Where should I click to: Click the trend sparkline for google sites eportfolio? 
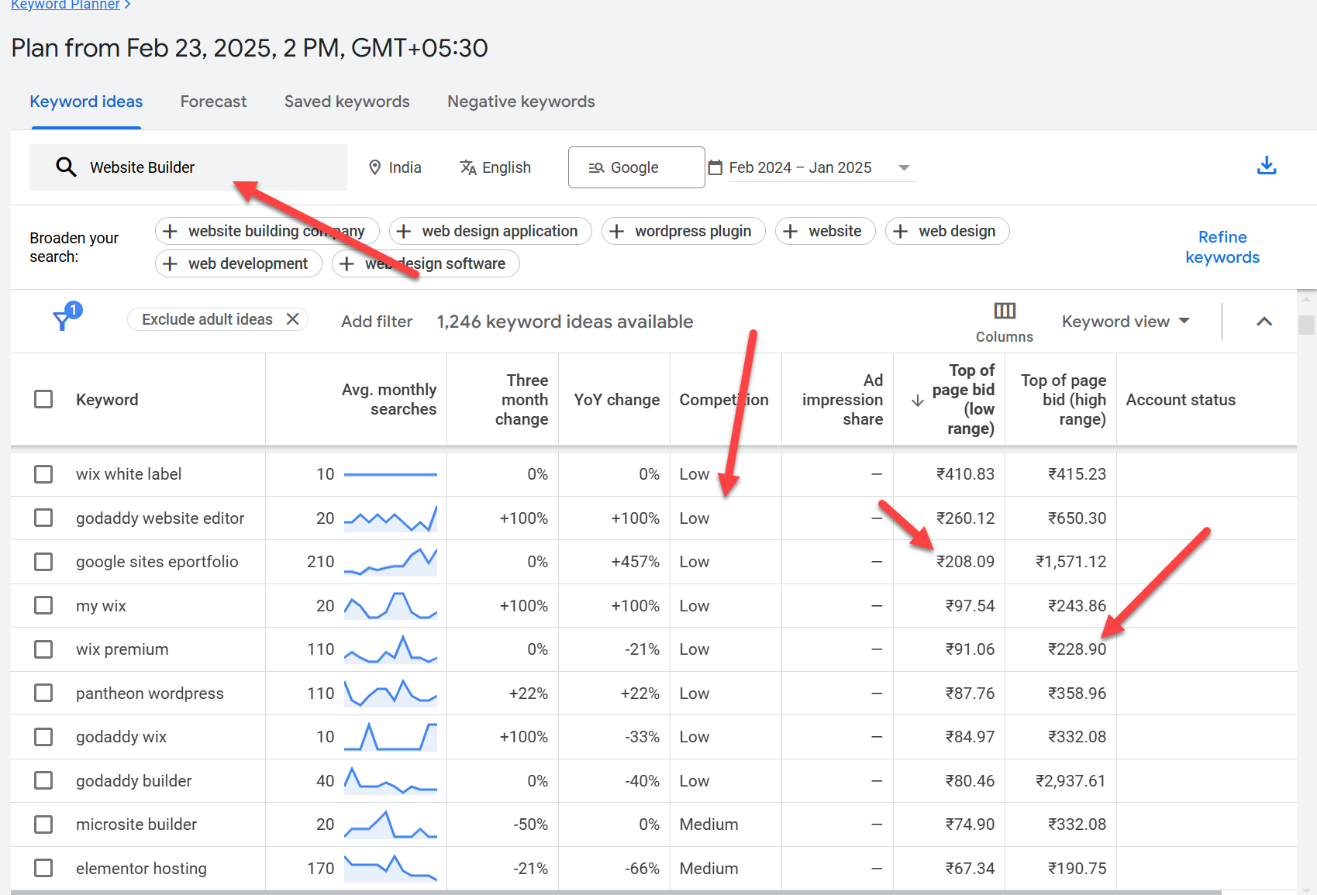(x=391, y=562)
